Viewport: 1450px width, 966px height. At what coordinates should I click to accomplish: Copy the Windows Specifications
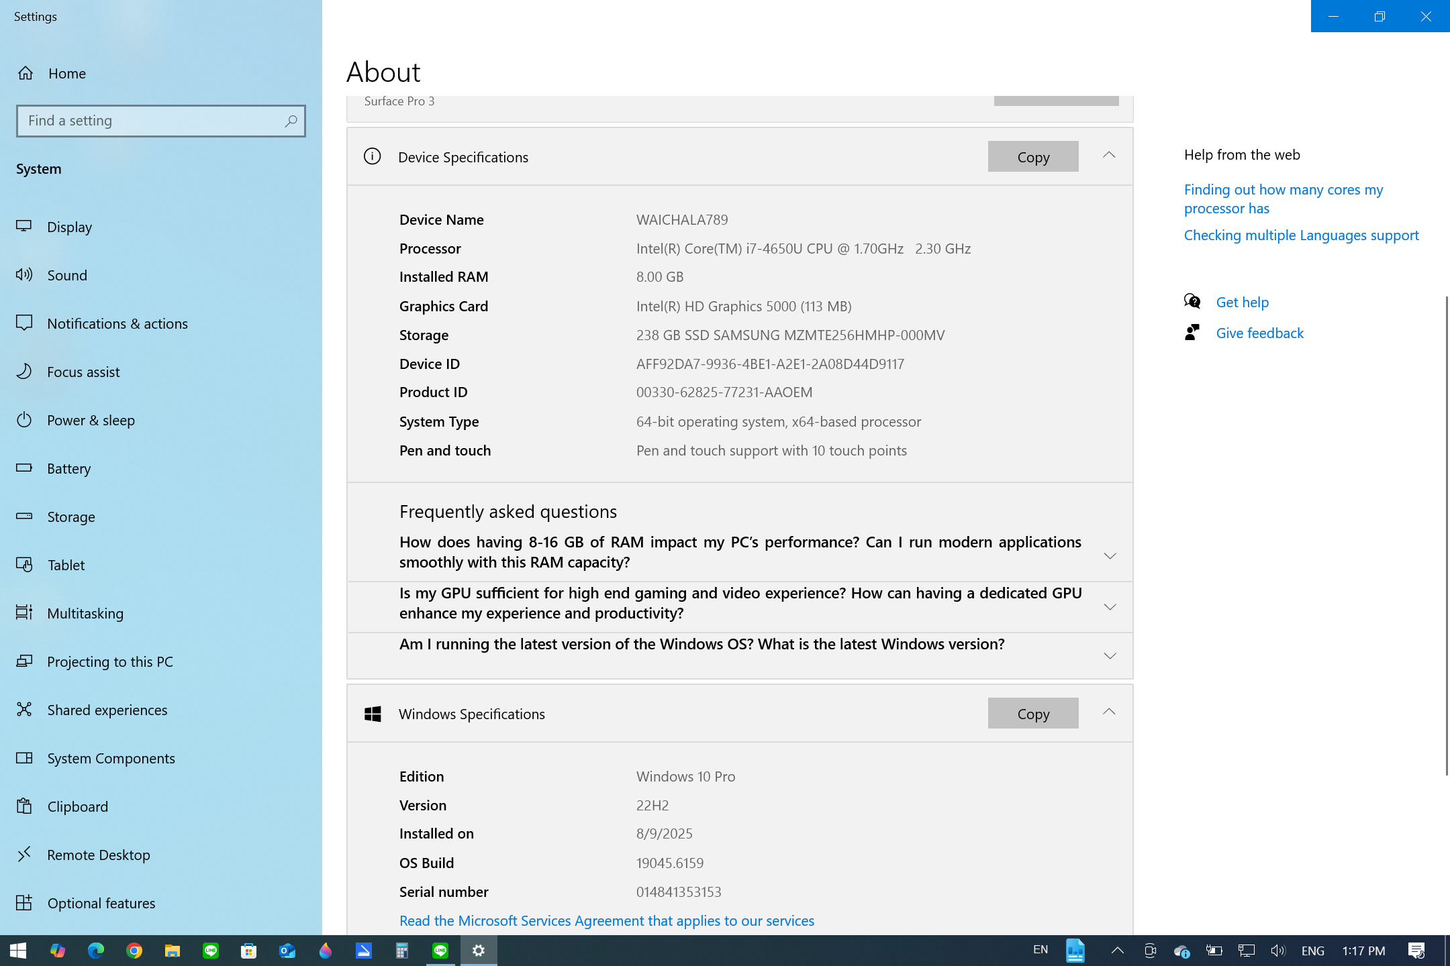coord(1033,713)
